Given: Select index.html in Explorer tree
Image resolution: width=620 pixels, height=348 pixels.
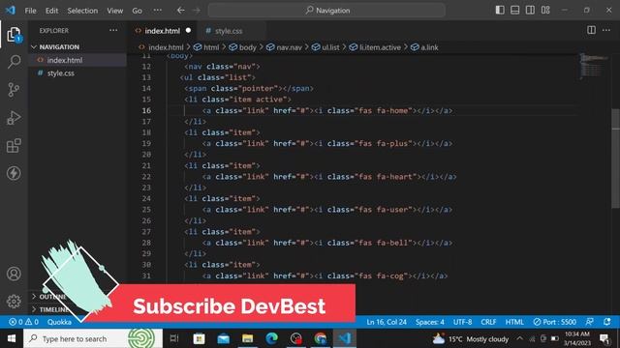Looking at the screenshot, I should (x=77, y=60).
